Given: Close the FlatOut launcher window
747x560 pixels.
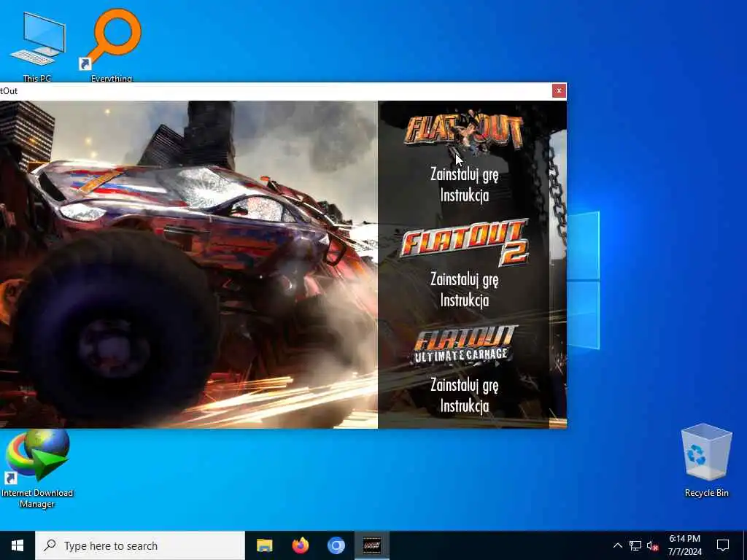Looking at the screenshot, I should 559,90.
